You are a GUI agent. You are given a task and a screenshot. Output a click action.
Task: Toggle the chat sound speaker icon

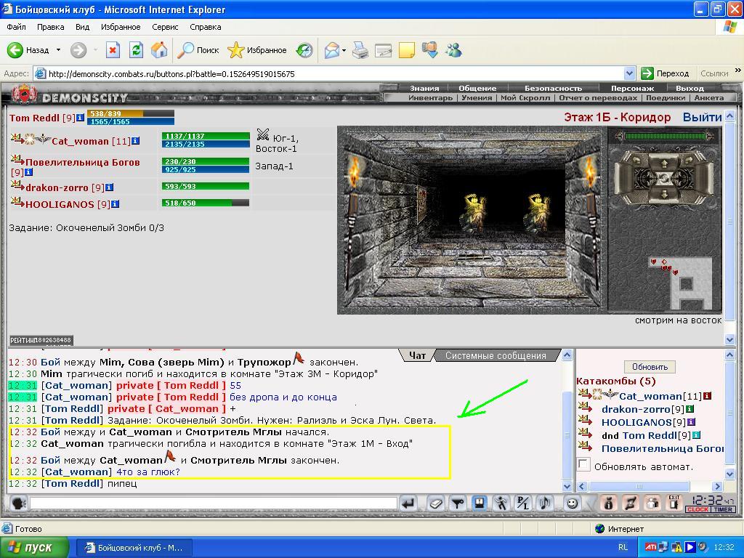[545, 503]
